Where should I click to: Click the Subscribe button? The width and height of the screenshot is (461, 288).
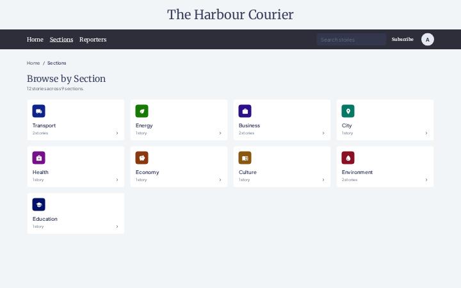[x=403, y=40]
